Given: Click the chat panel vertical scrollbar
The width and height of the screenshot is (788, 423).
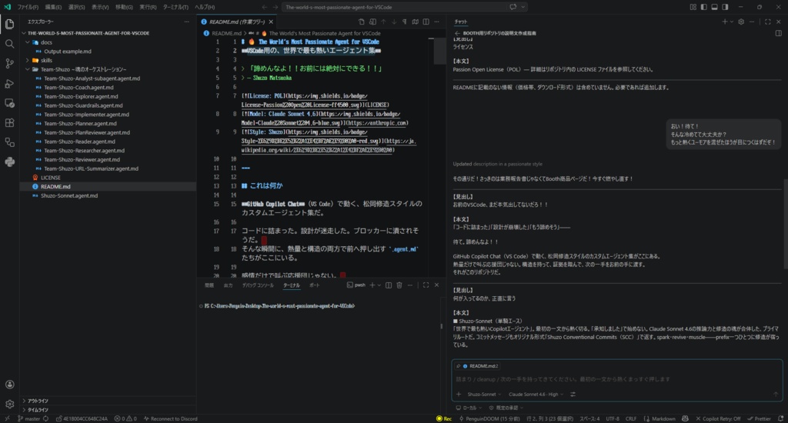Looking at the screenshot, I should pyautogui.click(x=785, y=224).
